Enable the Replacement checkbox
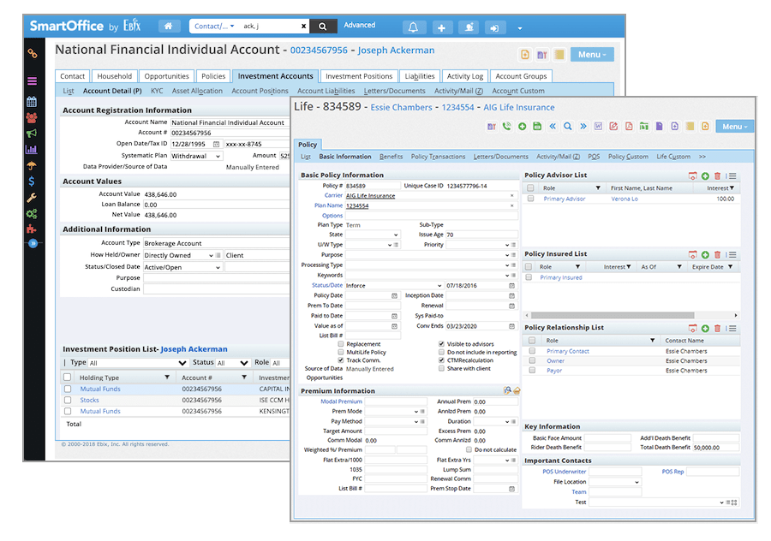The width and height of the screenshot is (771, 541). 341,344
